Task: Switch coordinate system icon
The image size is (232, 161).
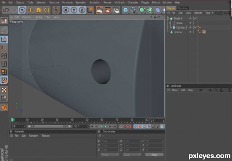Action: (90, 10)
